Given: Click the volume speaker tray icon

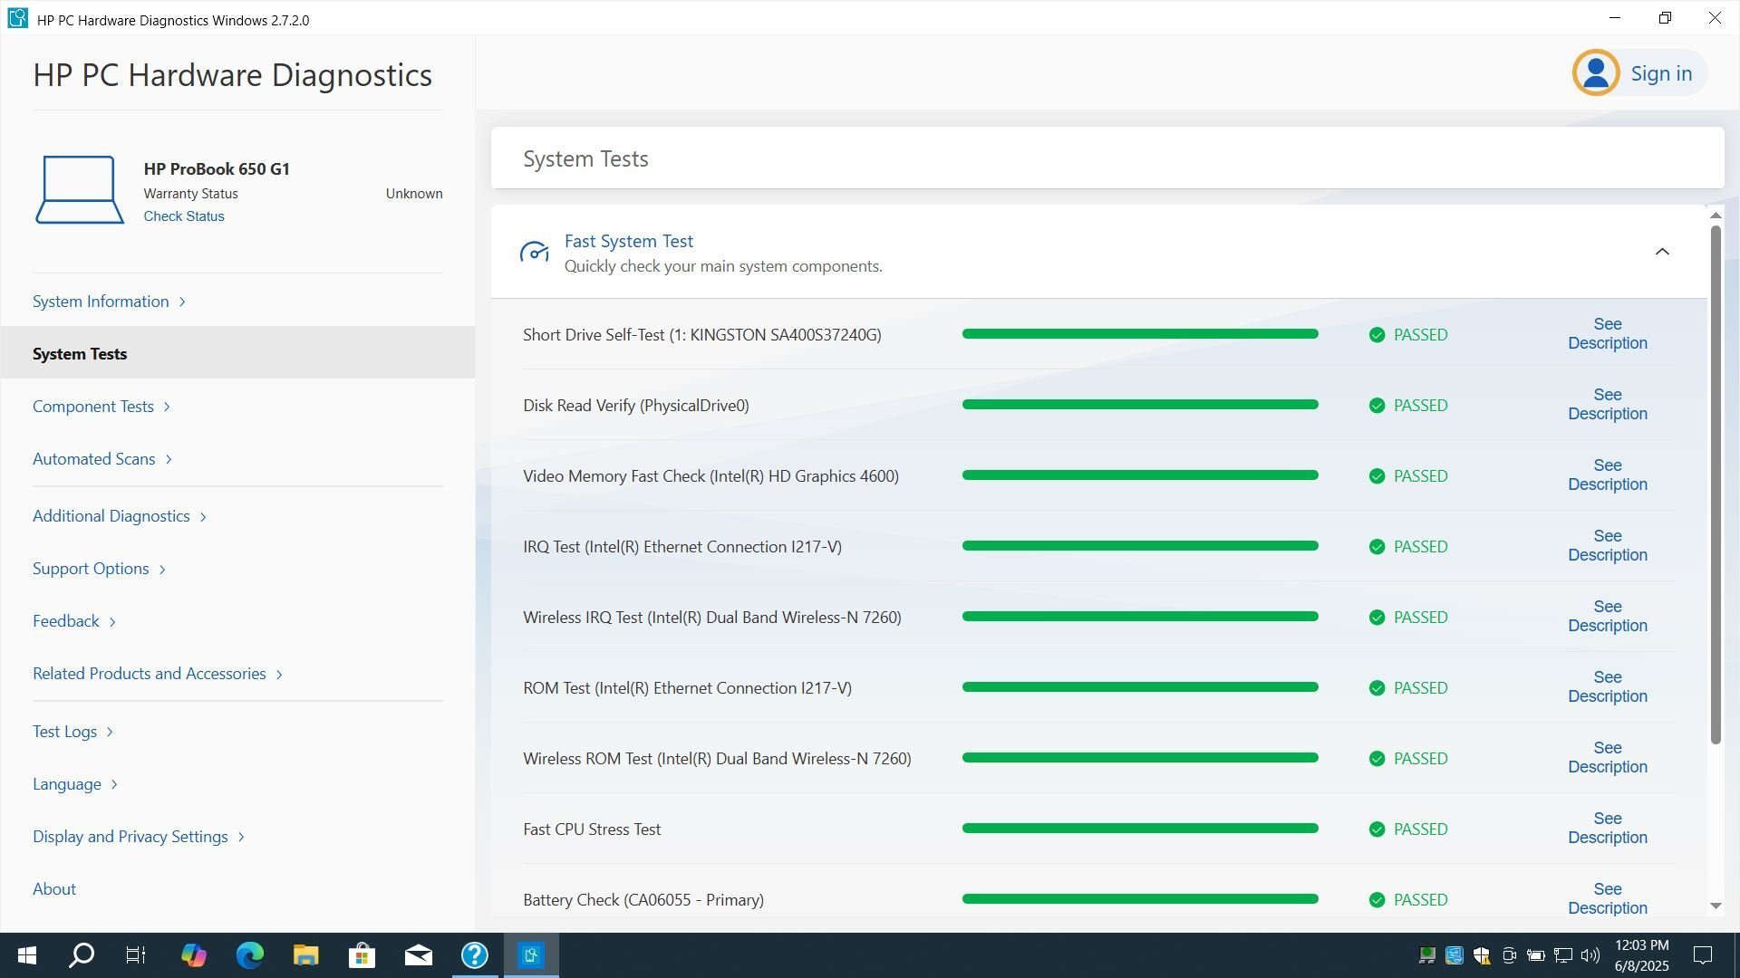Looking at the screenshot, I should click(1590, 955).
